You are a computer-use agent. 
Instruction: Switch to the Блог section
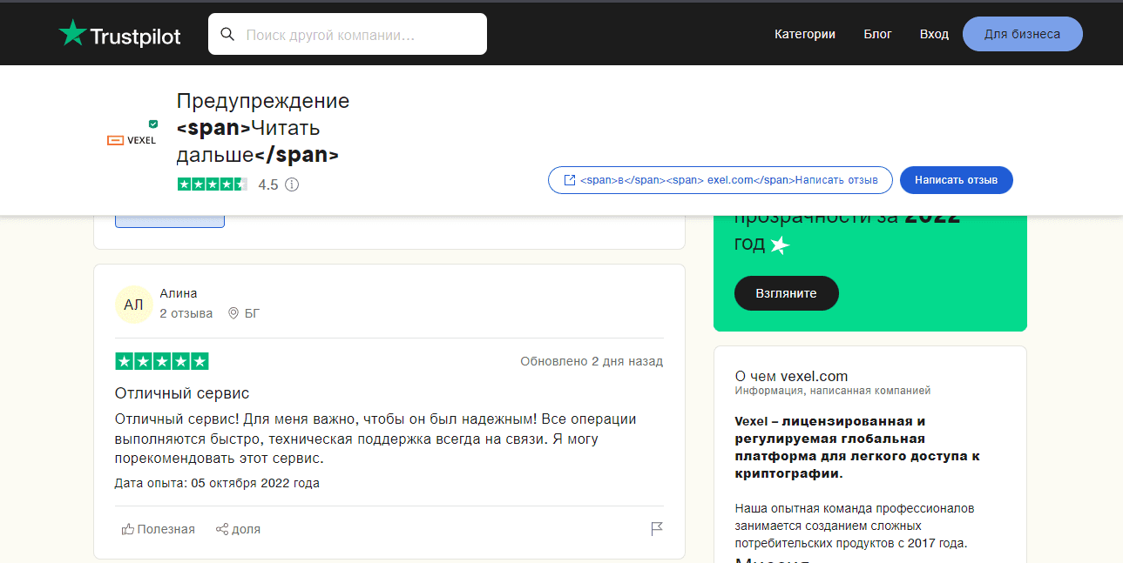point(876,33)
